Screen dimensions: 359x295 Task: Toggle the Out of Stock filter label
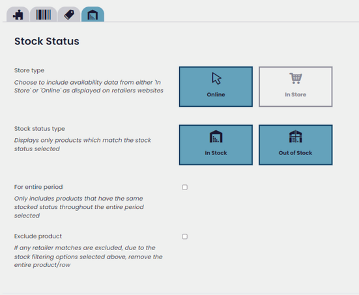coord(296,153)
